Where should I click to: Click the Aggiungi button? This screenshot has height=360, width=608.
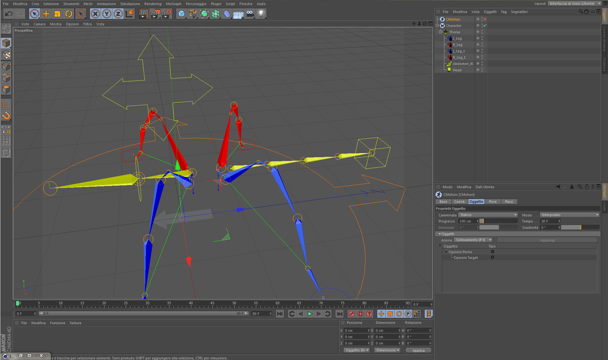[x=547, y=240]
